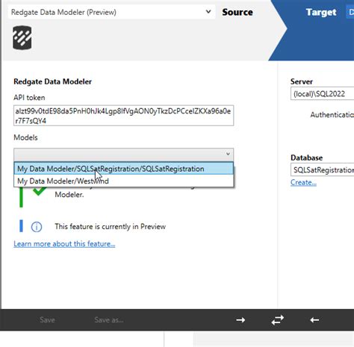The width and height of the screenshot is (354, 347).
Task: Click the Redgate Data Modeler database icon
Action: [x=22, y=37]
